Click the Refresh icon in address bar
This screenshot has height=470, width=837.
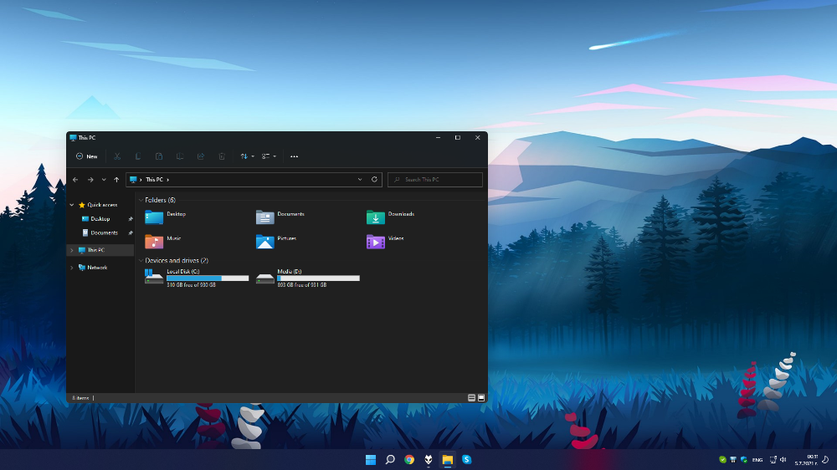click(x=374, y=180)
